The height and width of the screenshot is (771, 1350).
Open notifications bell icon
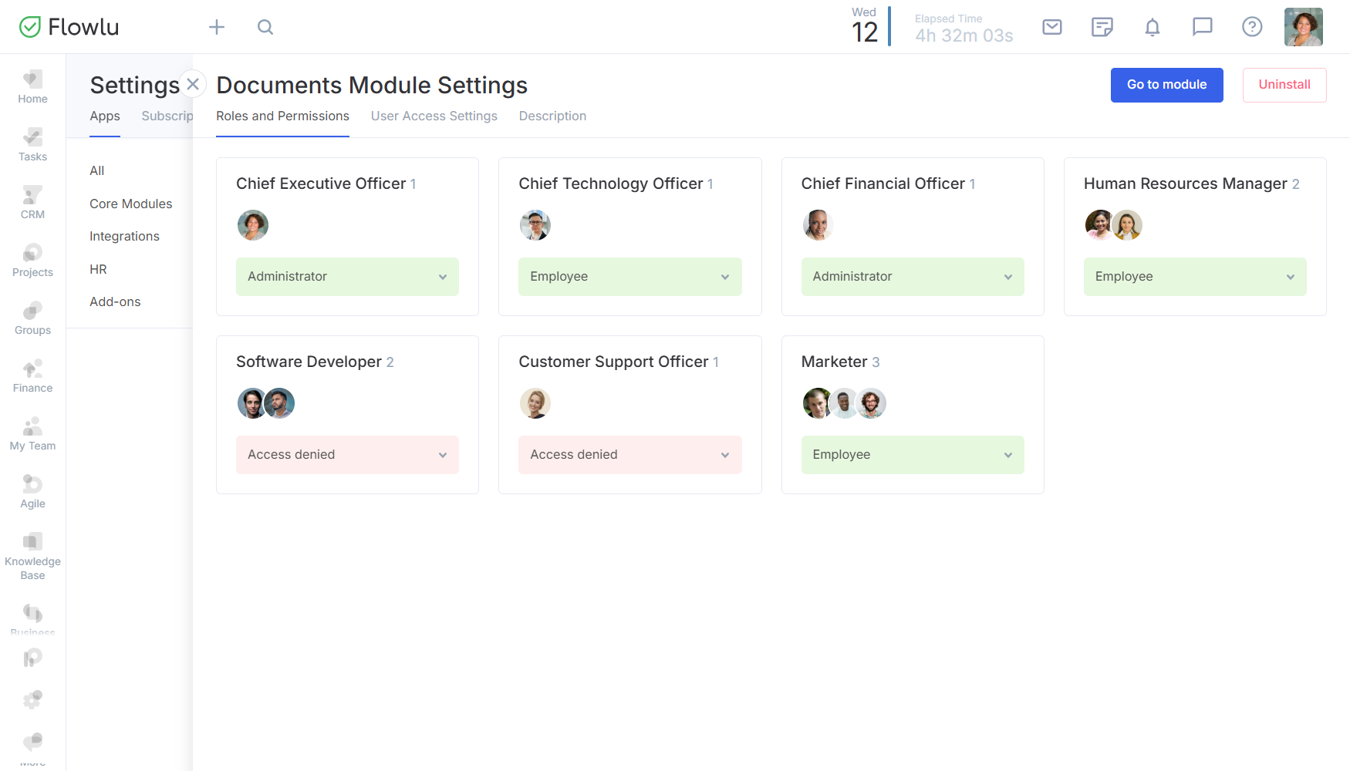[1153, 27]
